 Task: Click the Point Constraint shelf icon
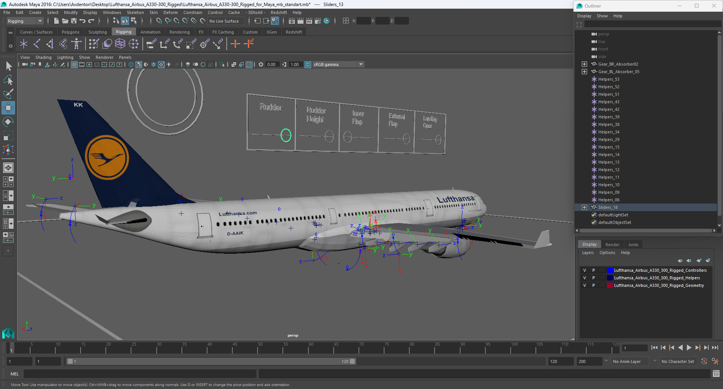164,44
